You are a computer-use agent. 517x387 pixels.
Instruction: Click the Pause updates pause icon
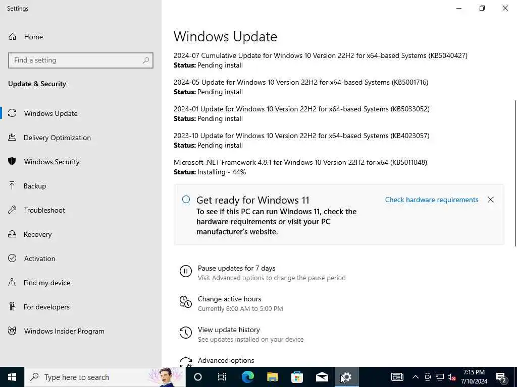point(186,271)
